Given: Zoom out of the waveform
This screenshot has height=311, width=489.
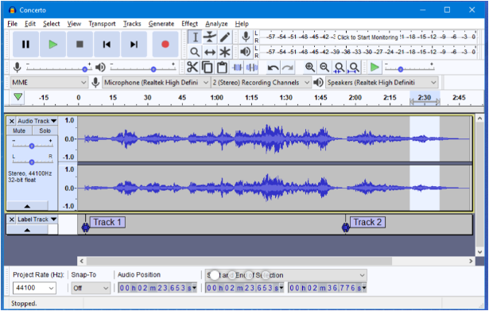Looking at the screenshot, I should (x=324, y=67).
